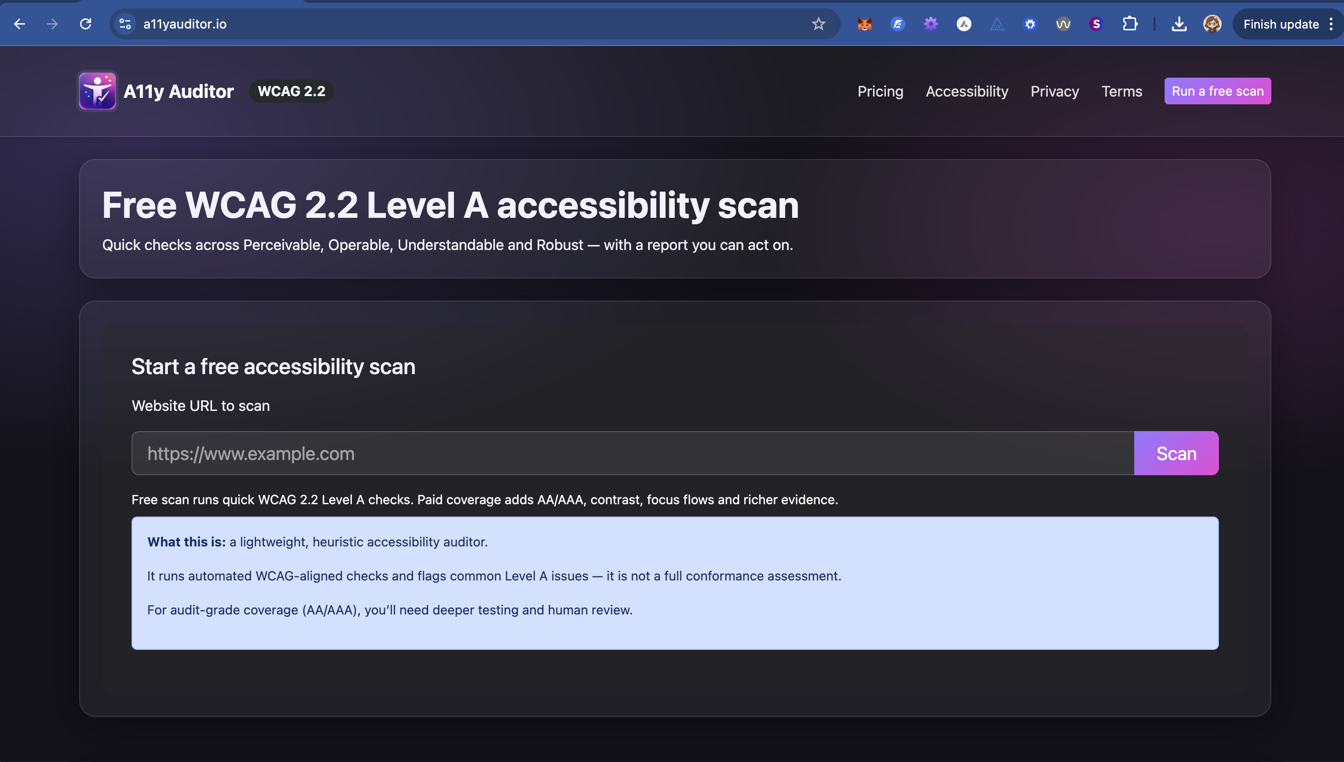
Task: Click the browser profile avatar
Action: [1212, 24]
